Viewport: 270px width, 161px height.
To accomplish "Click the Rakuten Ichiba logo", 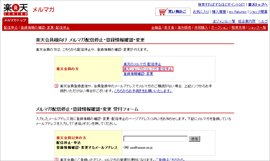I will click(16, 10).
